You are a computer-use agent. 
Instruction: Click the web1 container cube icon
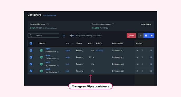click(x=41, y=64)
